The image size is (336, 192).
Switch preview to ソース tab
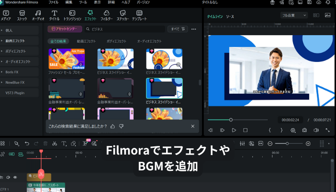click(230, 16)
